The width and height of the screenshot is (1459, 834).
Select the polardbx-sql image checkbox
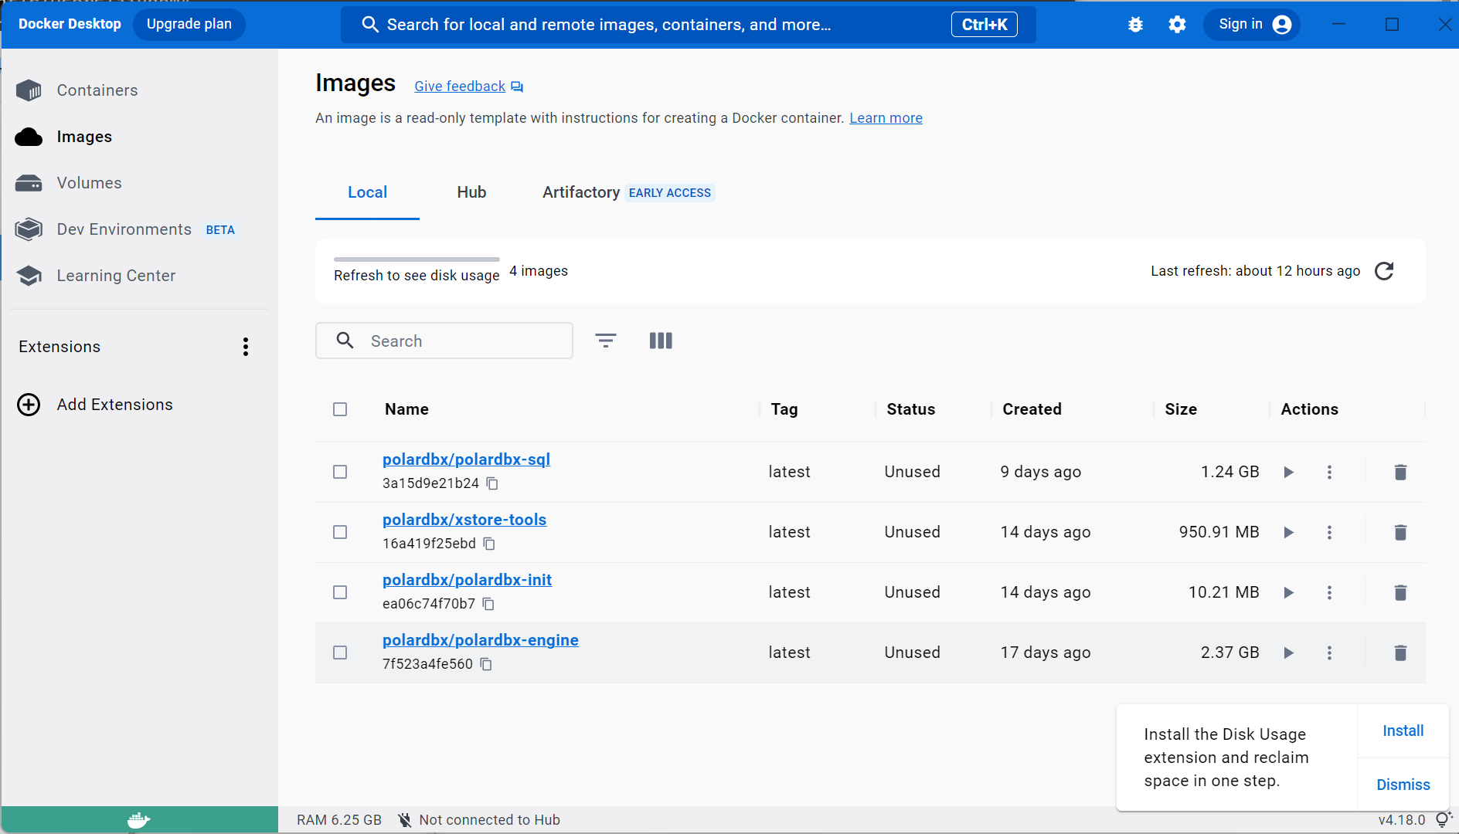pyautogui.click(x=340, y=472)
